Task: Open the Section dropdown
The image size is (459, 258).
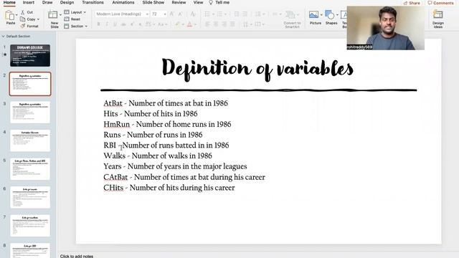Action: [x=76, y=26]
